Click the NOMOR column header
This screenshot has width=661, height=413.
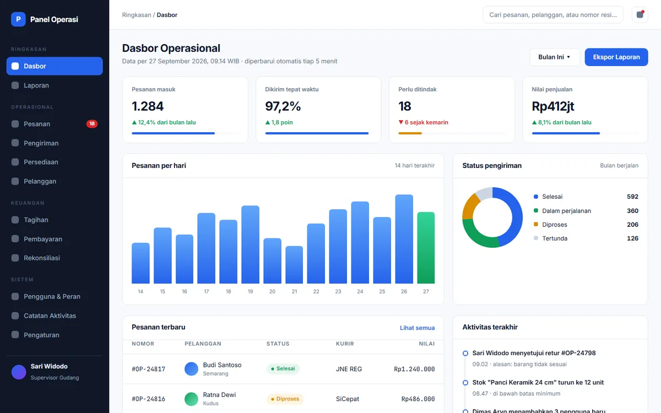(x=143, y=344)
